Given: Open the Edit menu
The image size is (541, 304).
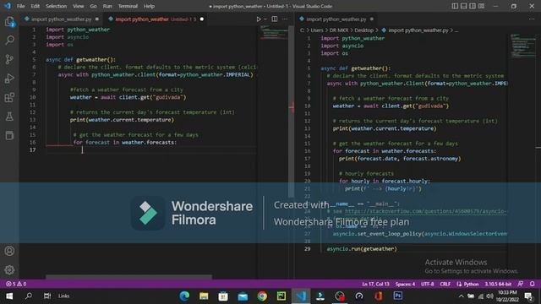Looking at the screenshot, I should [x=35, y=6].
